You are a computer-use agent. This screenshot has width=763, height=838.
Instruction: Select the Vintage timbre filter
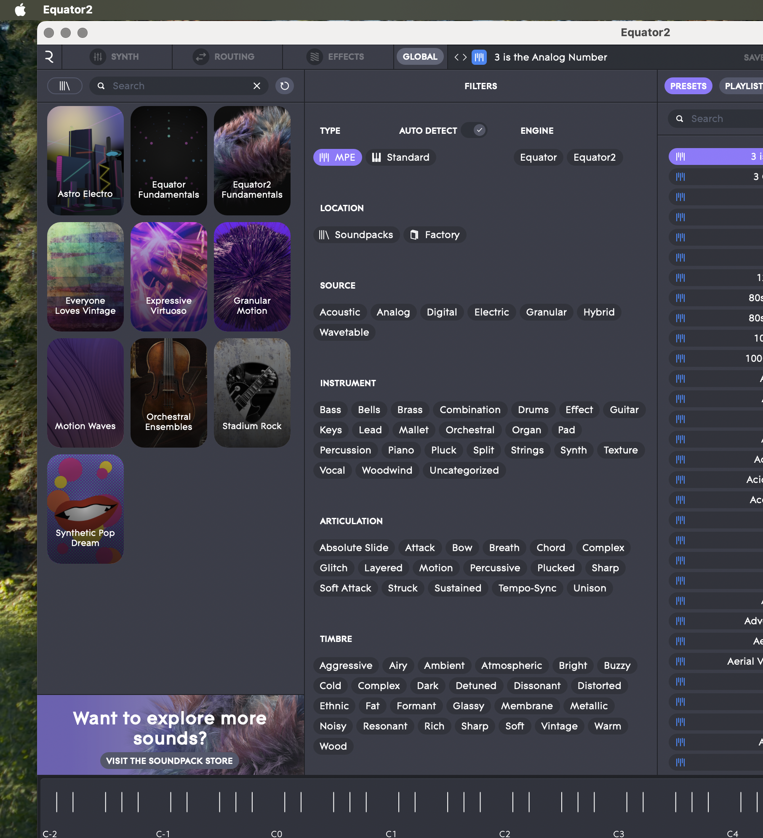coord(559,726)
